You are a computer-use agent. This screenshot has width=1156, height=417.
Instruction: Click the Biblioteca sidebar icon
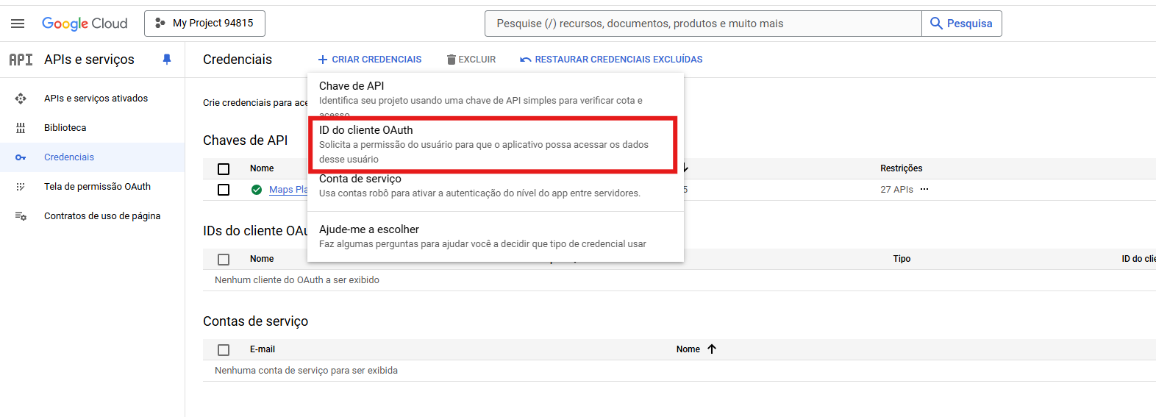(21, 128)
